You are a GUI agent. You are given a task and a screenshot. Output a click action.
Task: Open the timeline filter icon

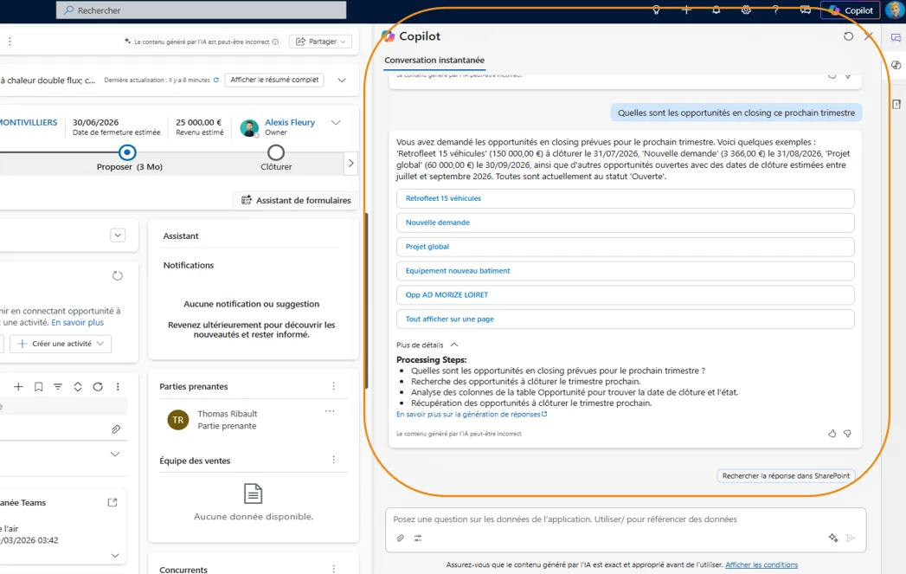click(x=58, y=387)
